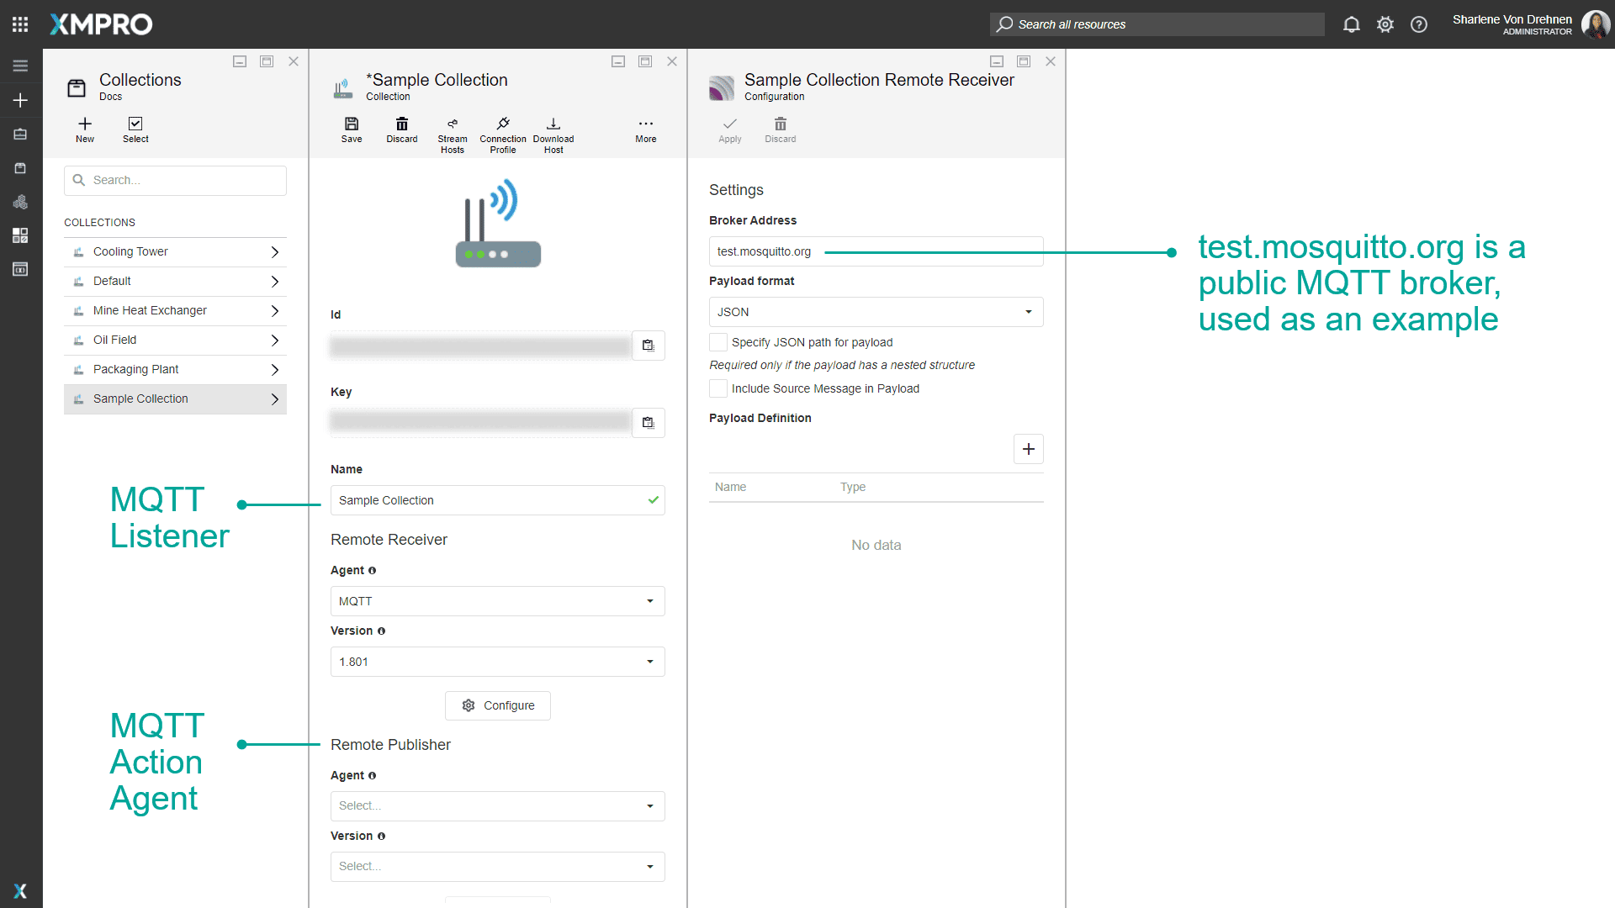Expand the Cooling Tower collection

click(x=275, y=251)
